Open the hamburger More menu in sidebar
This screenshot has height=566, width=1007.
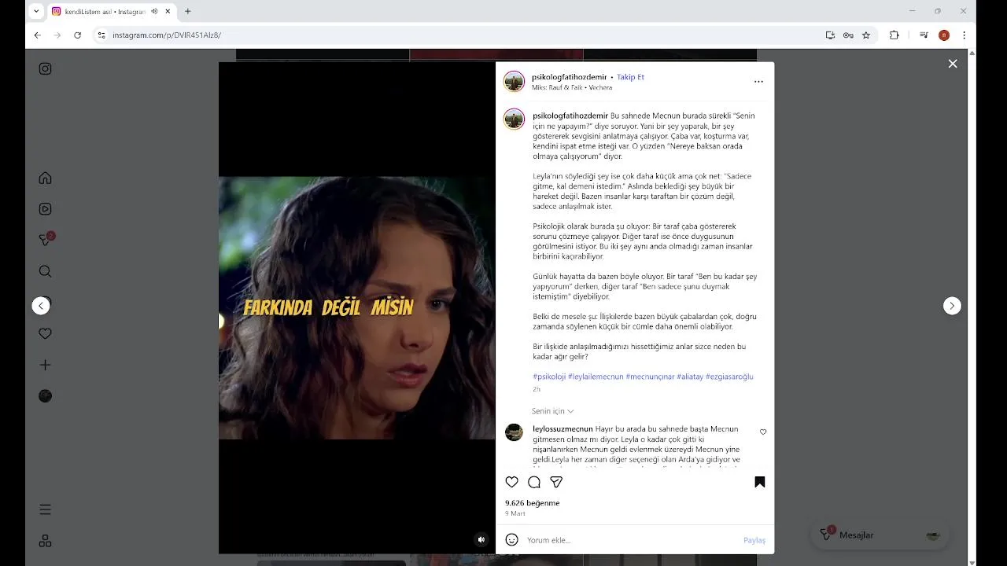click(46, 509)
